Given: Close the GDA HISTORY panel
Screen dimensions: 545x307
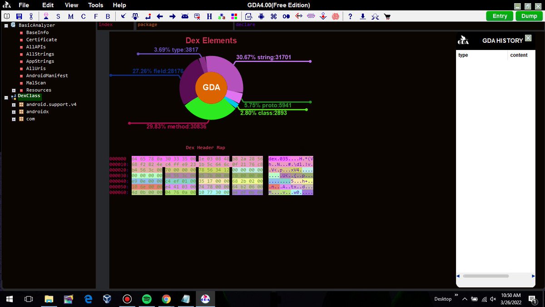Looking at the screenshot, I should click(528, 38).
